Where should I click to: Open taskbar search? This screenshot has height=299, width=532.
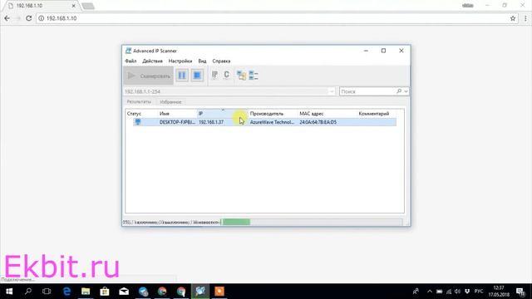(x=28, y=292)
